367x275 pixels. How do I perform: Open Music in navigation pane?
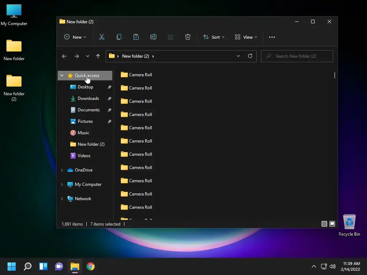[83, 133]
